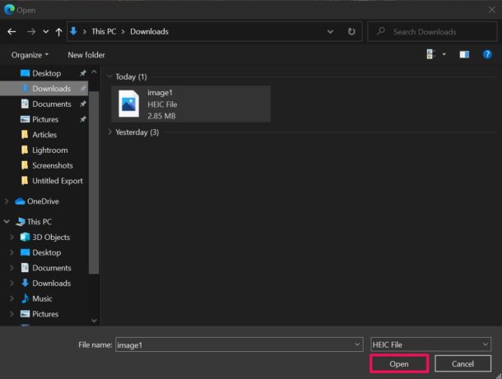Click the New folder button
This screenshot has height=379, width=502.
[86, 55]
